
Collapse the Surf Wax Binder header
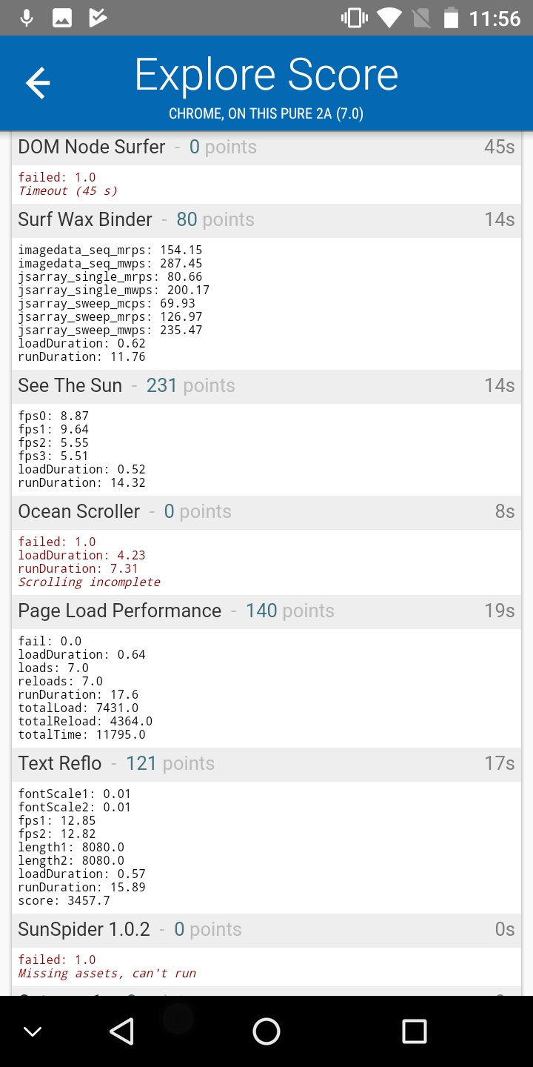point(266,219)
